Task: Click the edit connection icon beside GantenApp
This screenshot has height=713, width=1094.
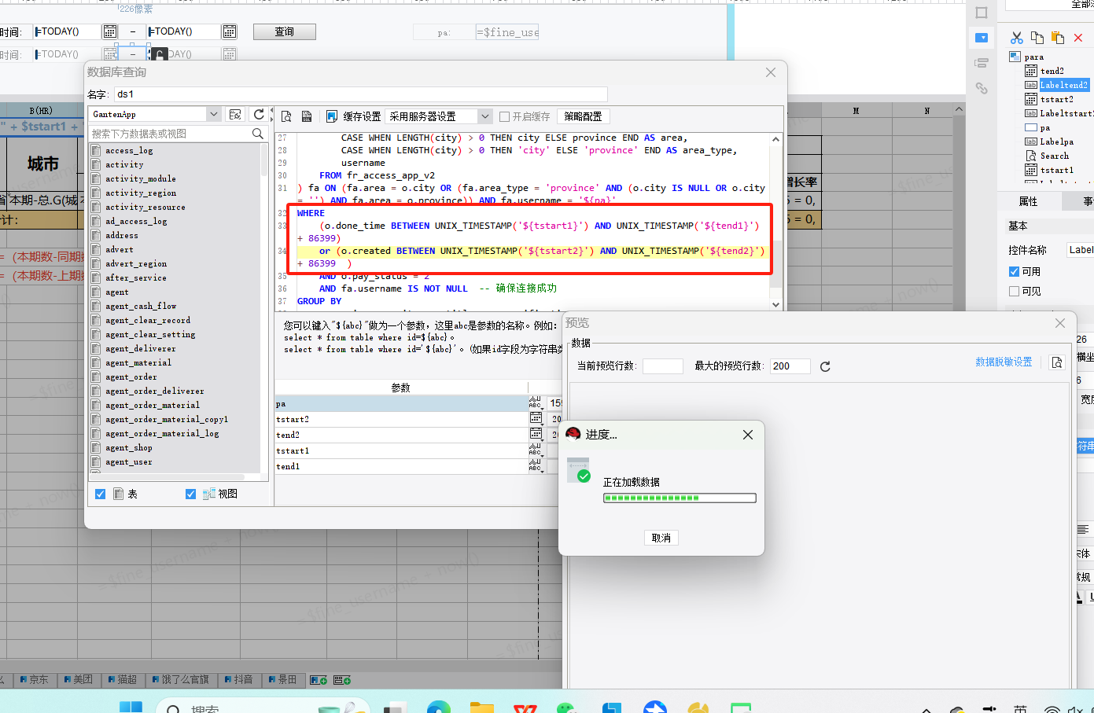Action: 235,114
